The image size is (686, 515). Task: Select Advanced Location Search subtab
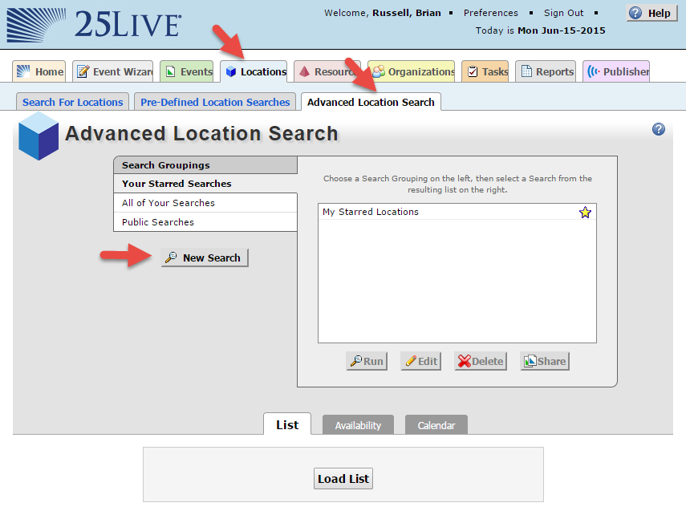[x=371, y=102]
